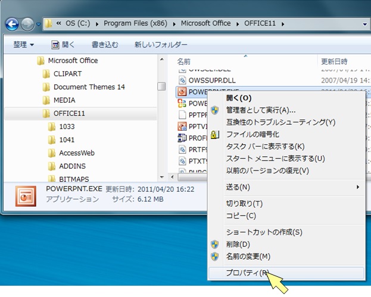Click the OS (C:) breadcrumb segment
This screenshot has width=371, height=297.
pos(78,23)
